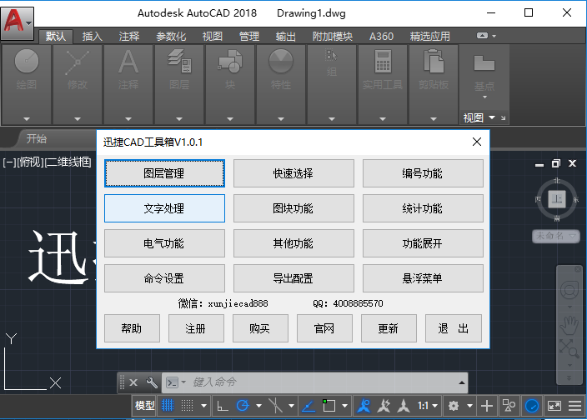Toggle snap mode dotted grid icon
Image resolution: width=587 pixels, height=420 pixels.
(x=187, y=406)
